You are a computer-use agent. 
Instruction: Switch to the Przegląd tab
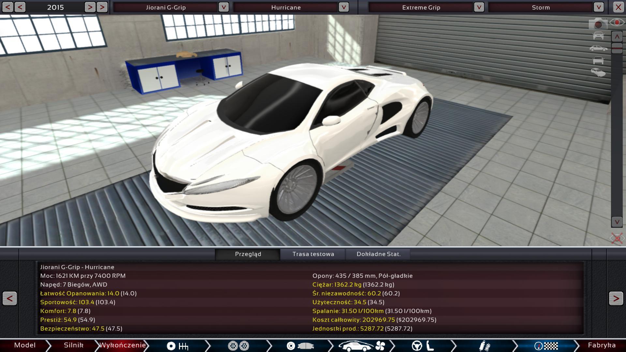click(x=248, y=254)
